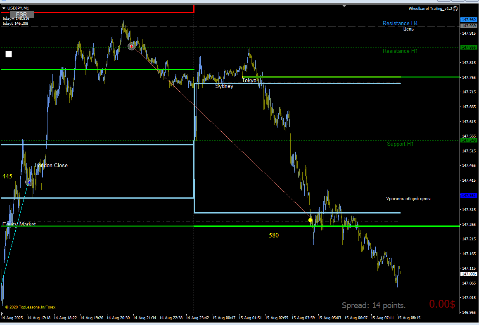Toggle the white square box on chart
479x325 pixels.
(9, 54)
